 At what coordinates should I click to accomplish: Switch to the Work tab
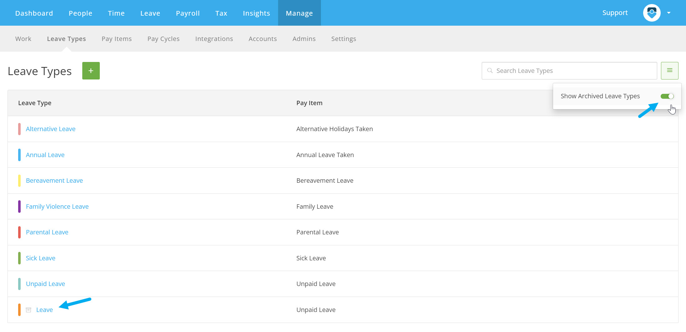coord(23,39)
